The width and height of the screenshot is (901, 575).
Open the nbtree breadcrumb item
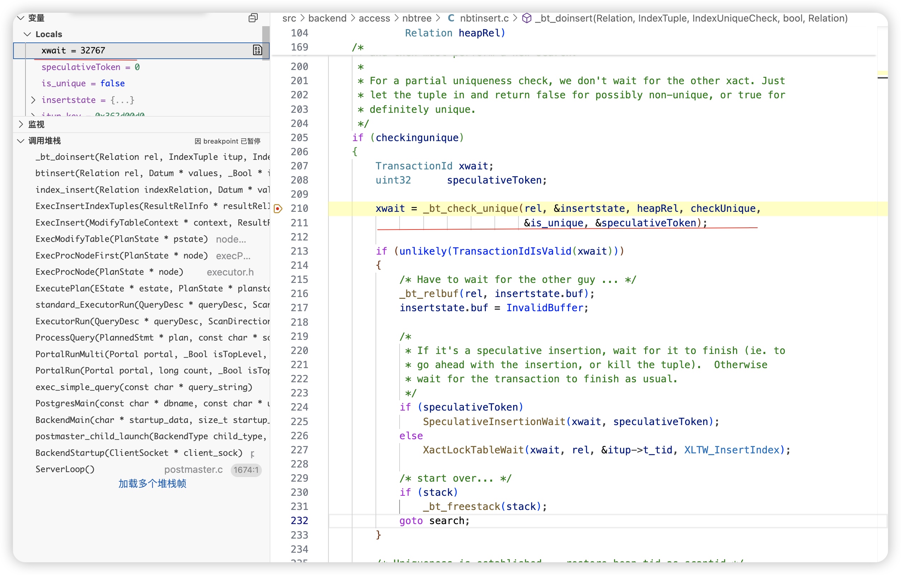tap(417, 18)
